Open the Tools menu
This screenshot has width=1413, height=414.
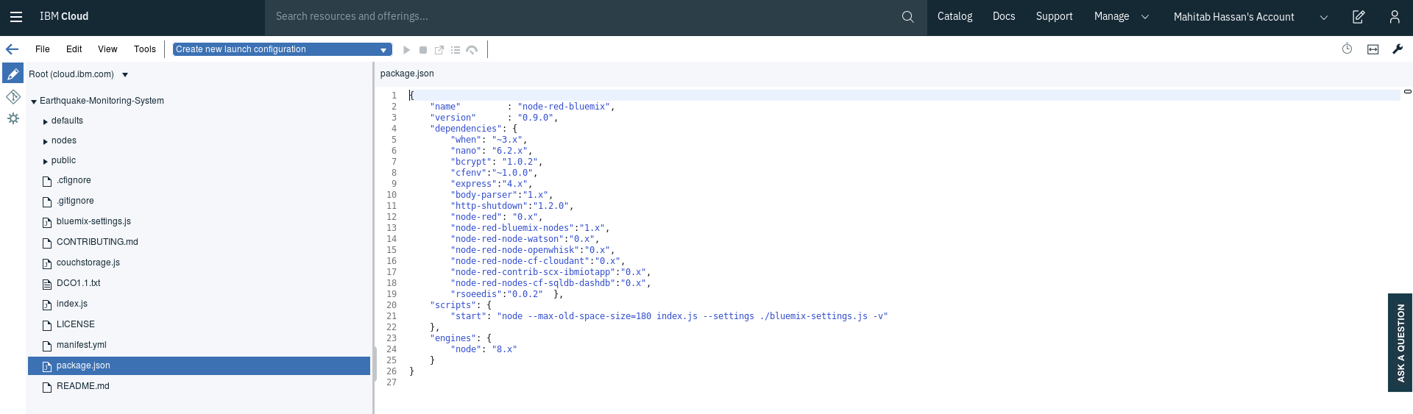click(x=145, y=49)
